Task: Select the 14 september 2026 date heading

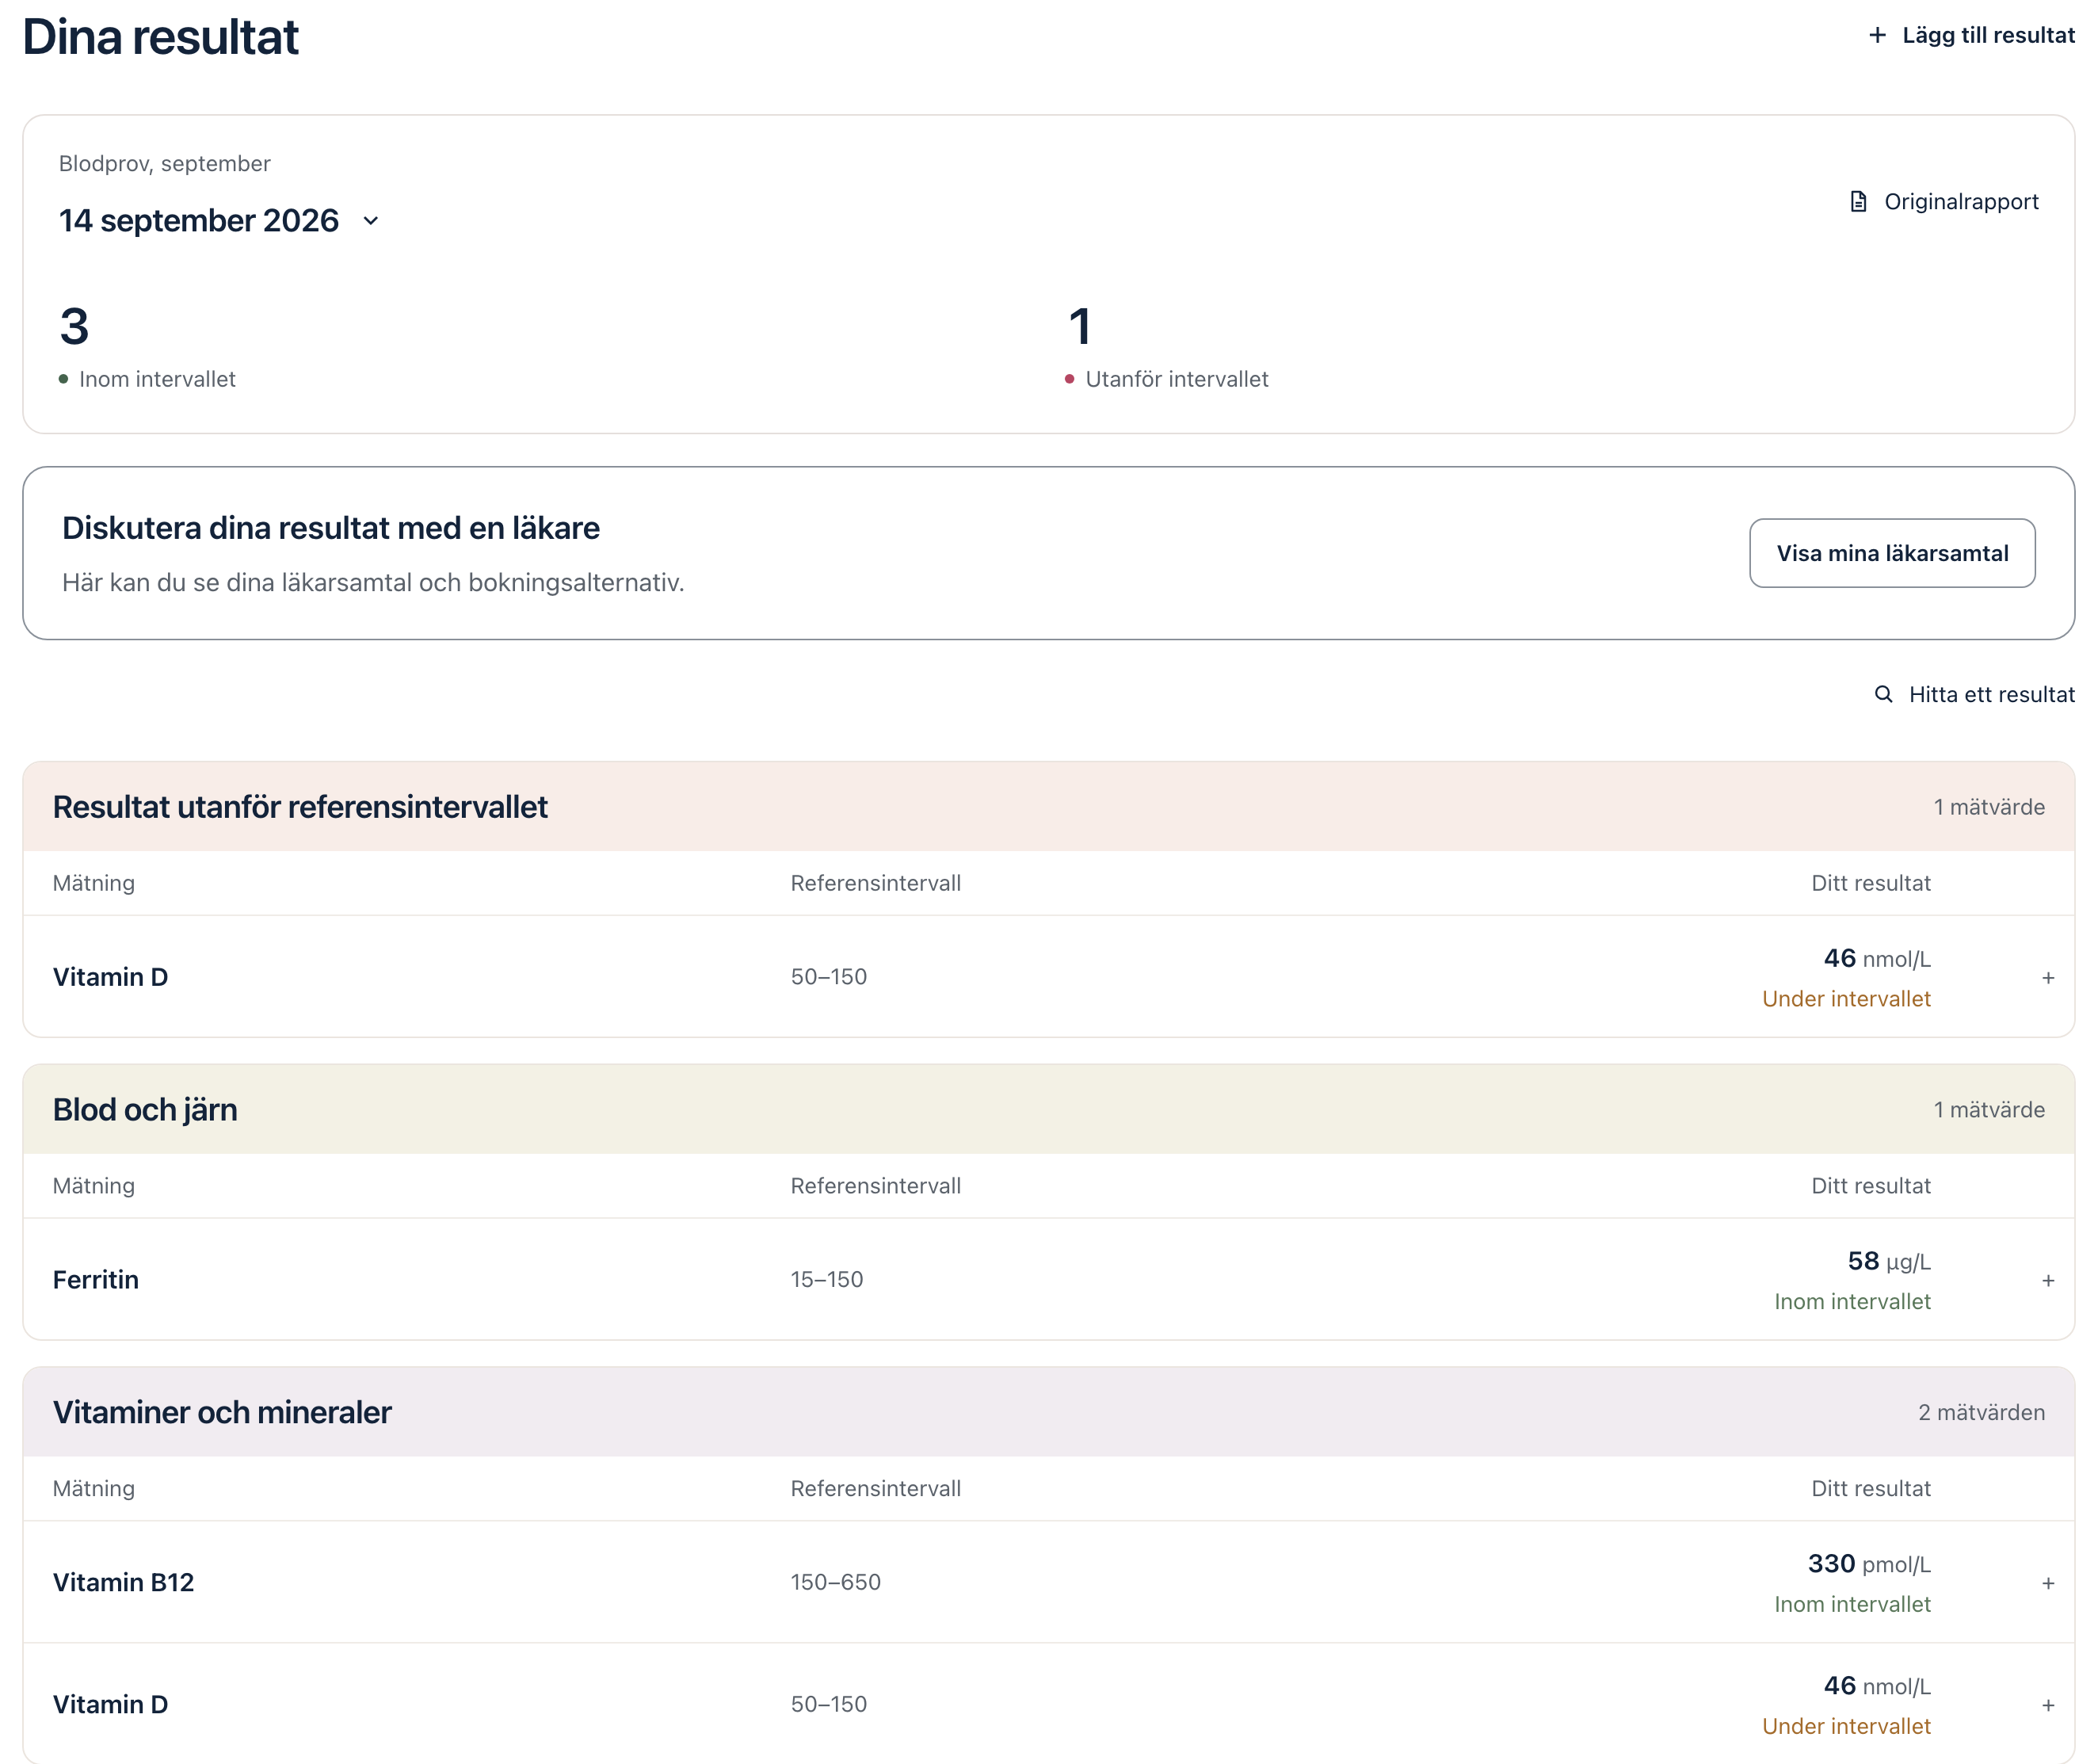Action: (199, 220)
